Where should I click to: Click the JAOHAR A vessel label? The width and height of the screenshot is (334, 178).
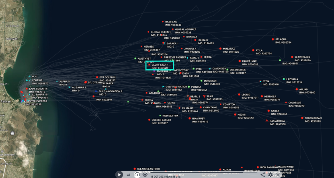tap(190, 49)
